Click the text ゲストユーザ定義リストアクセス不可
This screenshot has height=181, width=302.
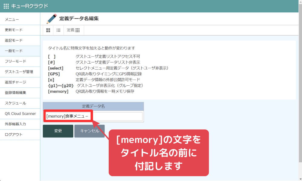(108, 56)
